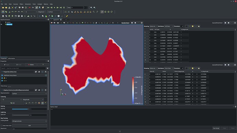The width and height of the screenshot is (237, 133).
Task: Click the Delete button in Properties
Action: (x=31, y=65)
